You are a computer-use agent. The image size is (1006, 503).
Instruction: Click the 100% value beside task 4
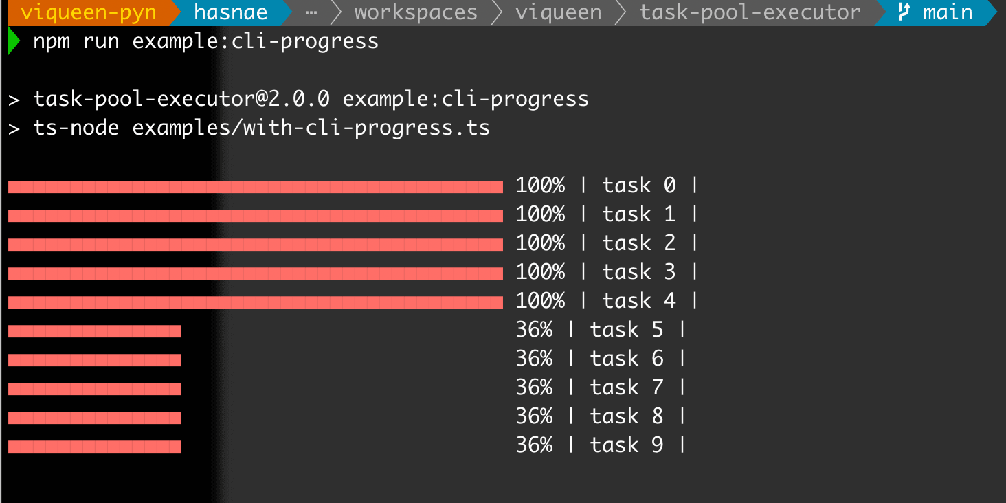pyautogui.click(x=541, y=301)
